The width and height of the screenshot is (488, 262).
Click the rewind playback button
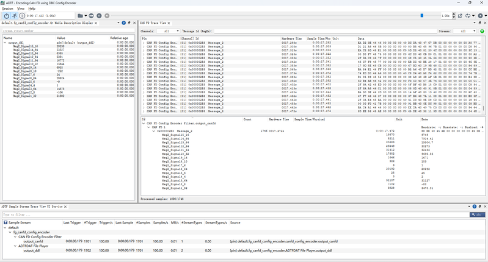point(91,15)
